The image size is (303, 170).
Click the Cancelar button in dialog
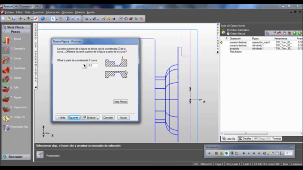(x=108, y=118)
